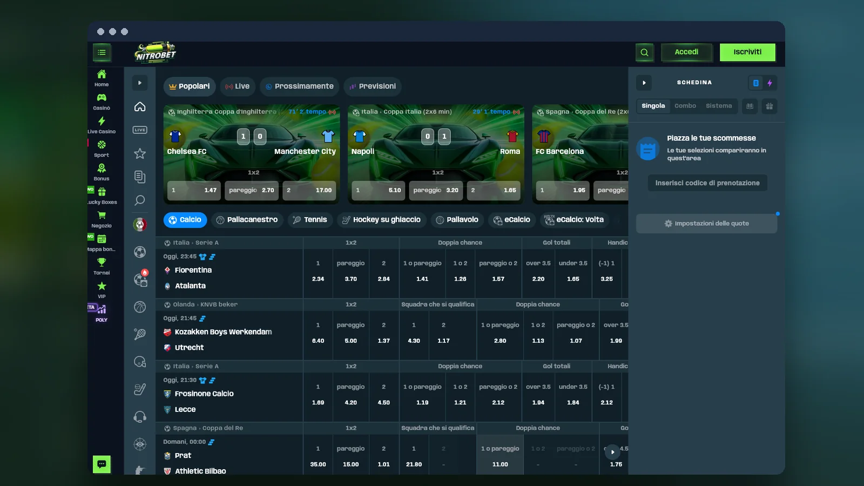The height and width of the screenshot is (486, 864).
Task: Open Lucky Boxes
Action: click(x=102, y=196)
